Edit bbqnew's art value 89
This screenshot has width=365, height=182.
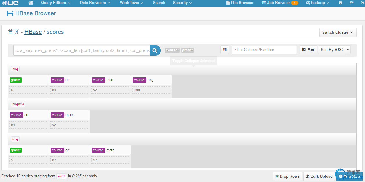[x=28, y=125]
